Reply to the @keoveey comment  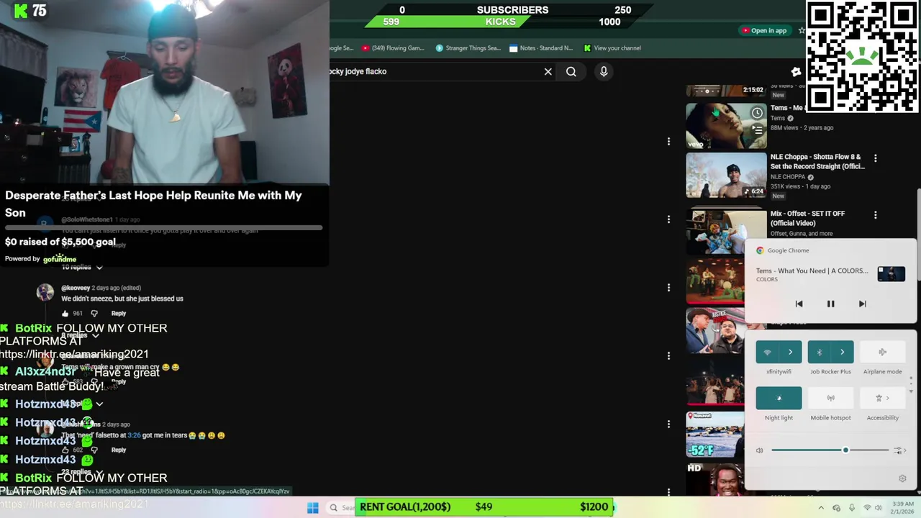pos(119,314)
